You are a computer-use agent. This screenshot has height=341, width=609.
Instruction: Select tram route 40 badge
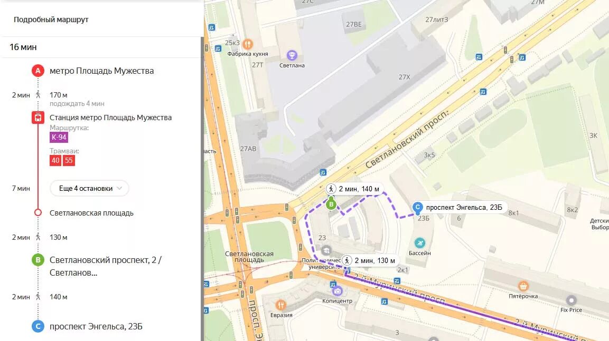(55, 160)
